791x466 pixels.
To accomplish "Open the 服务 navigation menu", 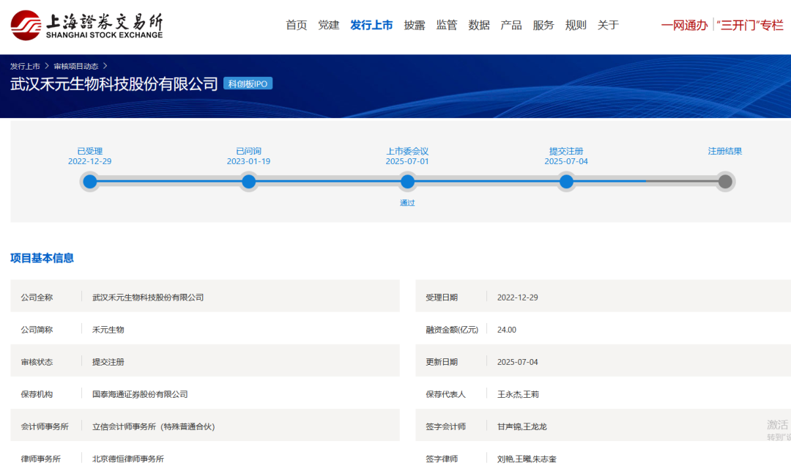I will 543,25.
